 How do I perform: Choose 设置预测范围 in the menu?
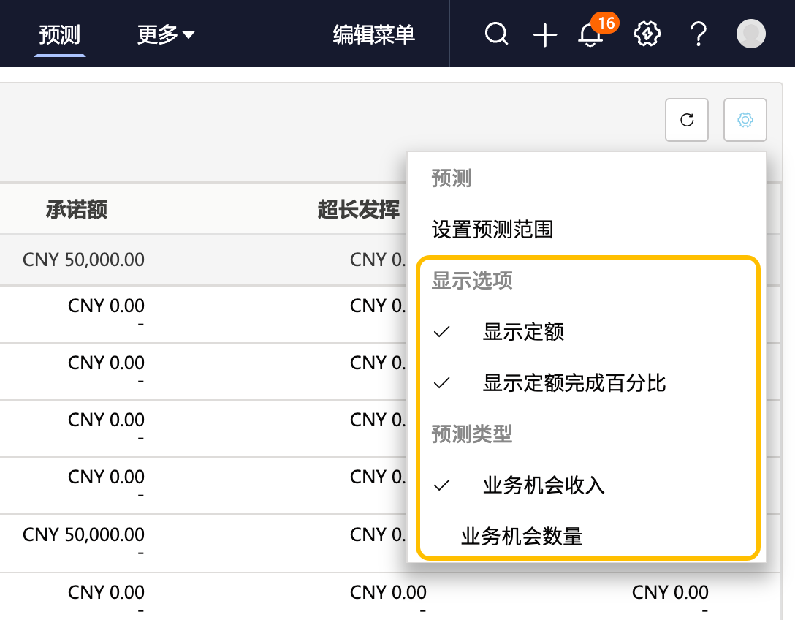[x=492, y=230]
